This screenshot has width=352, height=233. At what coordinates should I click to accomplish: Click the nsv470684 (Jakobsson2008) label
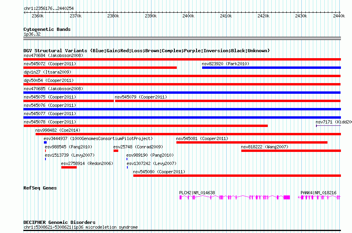pos(53,55)
